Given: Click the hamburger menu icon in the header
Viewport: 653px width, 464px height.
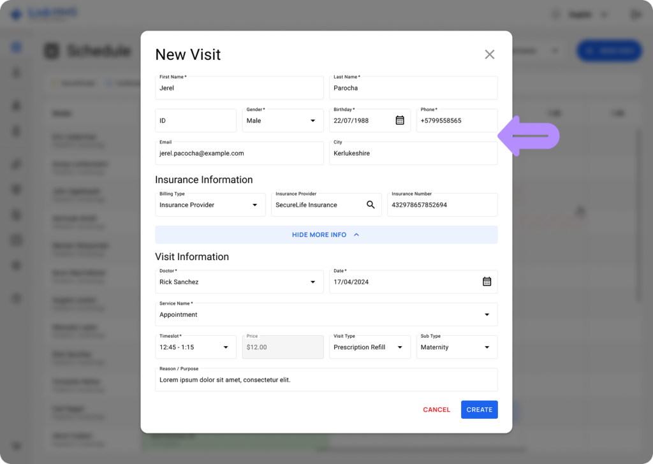Looking at the screenshot, I should (x=636, y=13).
